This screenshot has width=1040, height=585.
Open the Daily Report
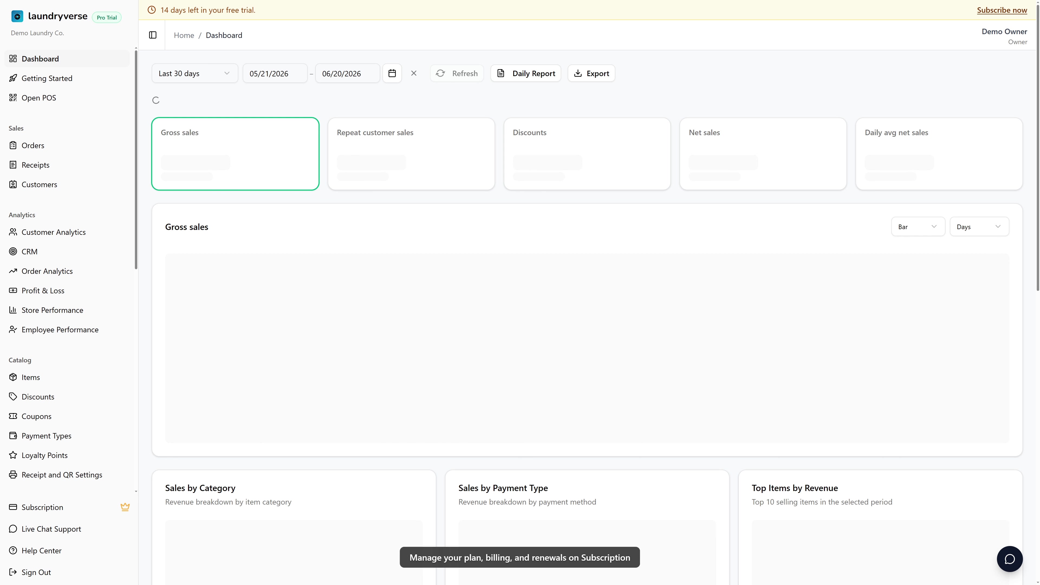(x=526, y=73)
